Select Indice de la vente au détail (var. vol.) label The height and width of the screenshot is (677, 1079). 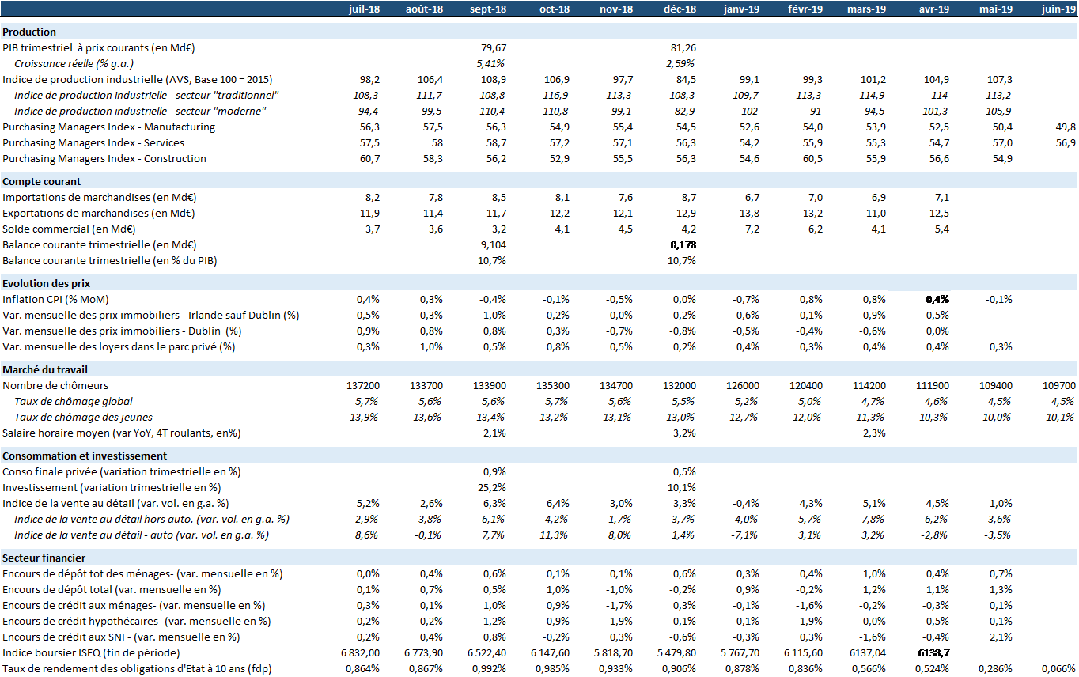click(x=115, y=503)
